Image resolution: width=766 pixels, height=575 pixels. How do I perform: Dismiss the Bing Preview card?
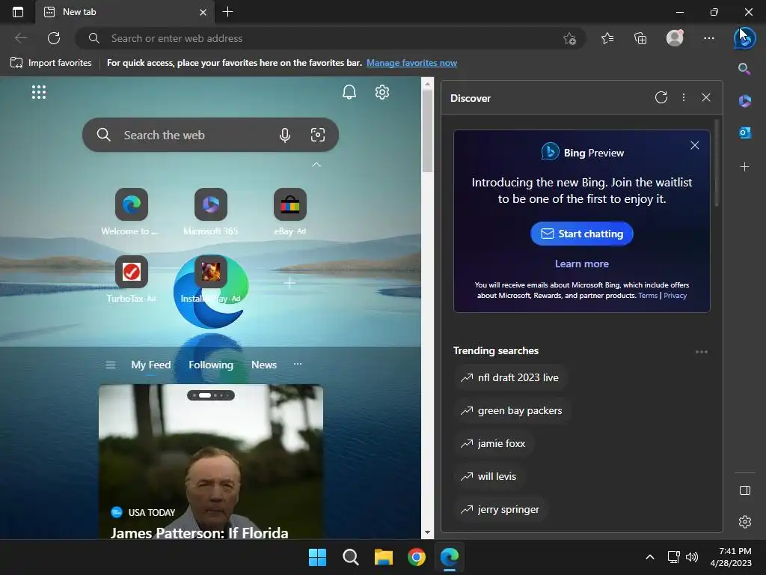[695, 145]
